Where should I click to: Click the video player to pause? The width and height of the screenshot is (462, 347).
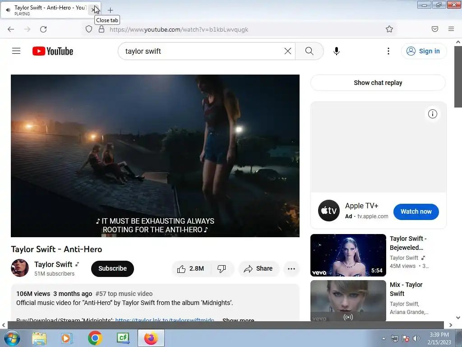pyautogui.click(x=155, y=155)
